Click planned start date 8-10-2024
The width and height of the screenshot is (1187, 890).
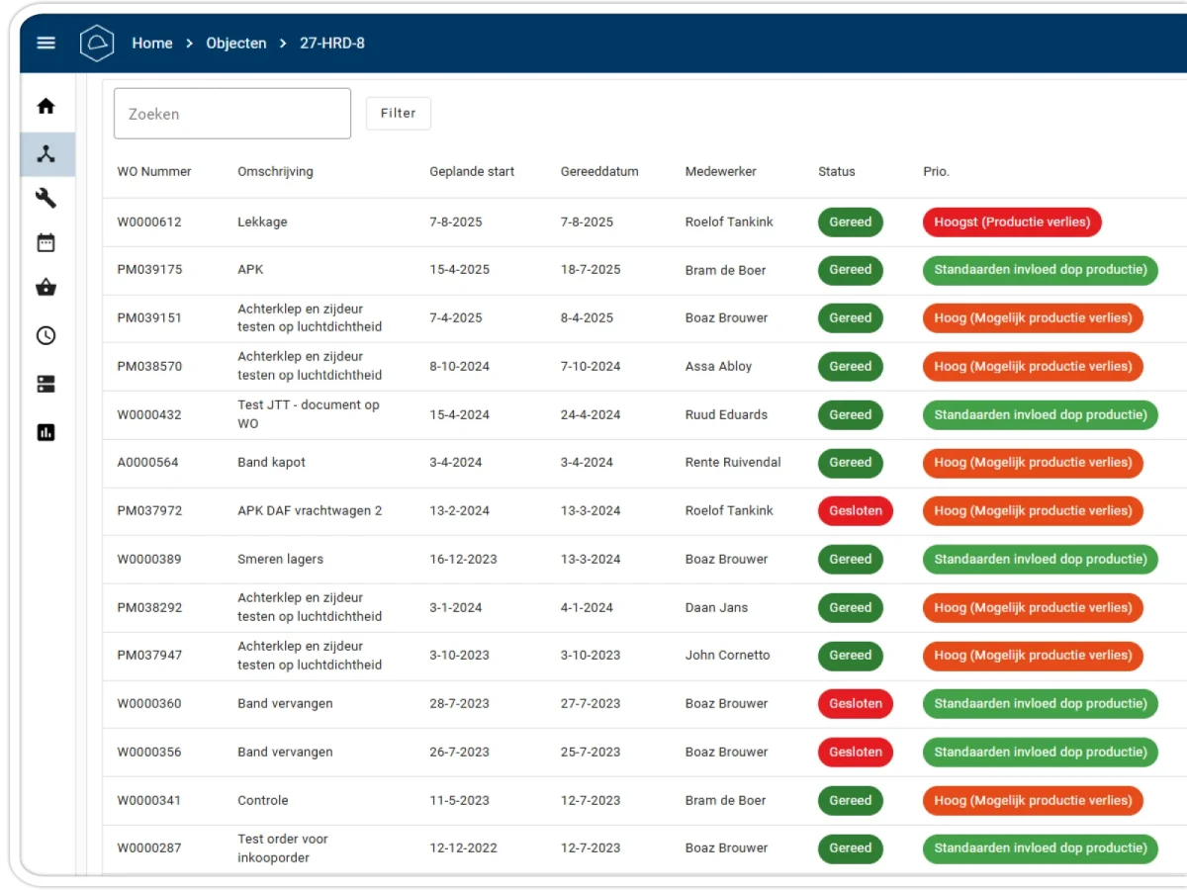click(x=459, y=366)
